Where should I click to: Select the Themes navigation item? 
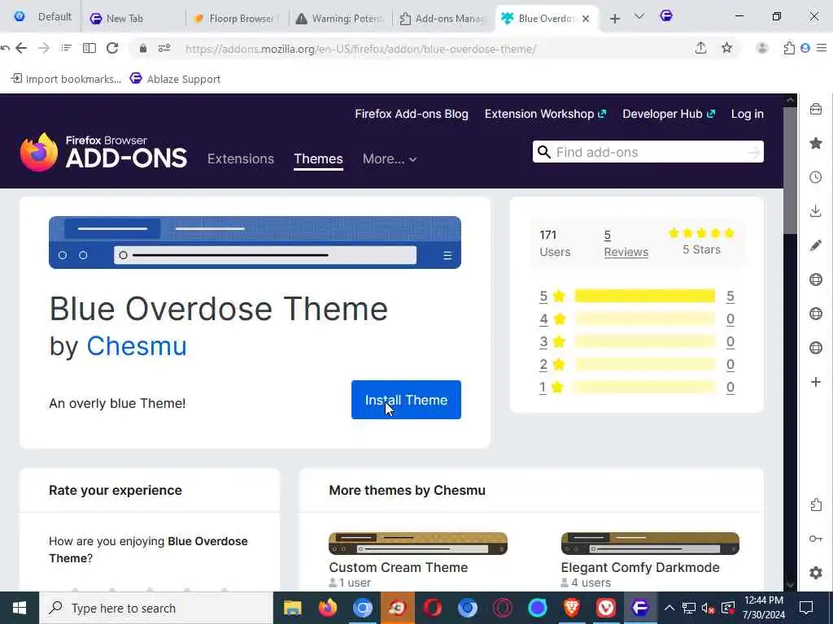pyautogui.click(x=318, y=158)
